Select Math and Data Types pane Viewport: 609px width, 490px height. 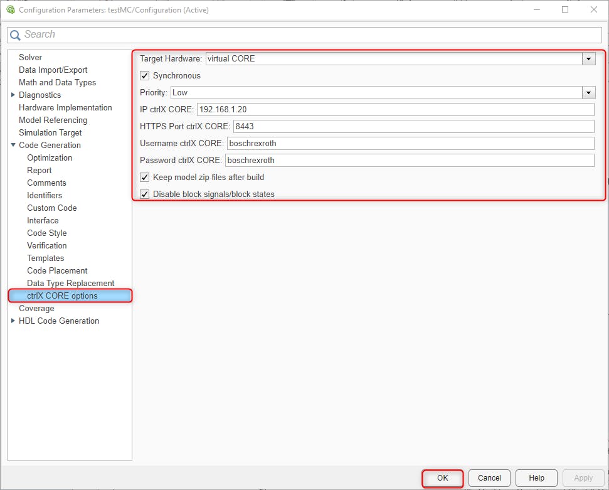tap(57, 82)
